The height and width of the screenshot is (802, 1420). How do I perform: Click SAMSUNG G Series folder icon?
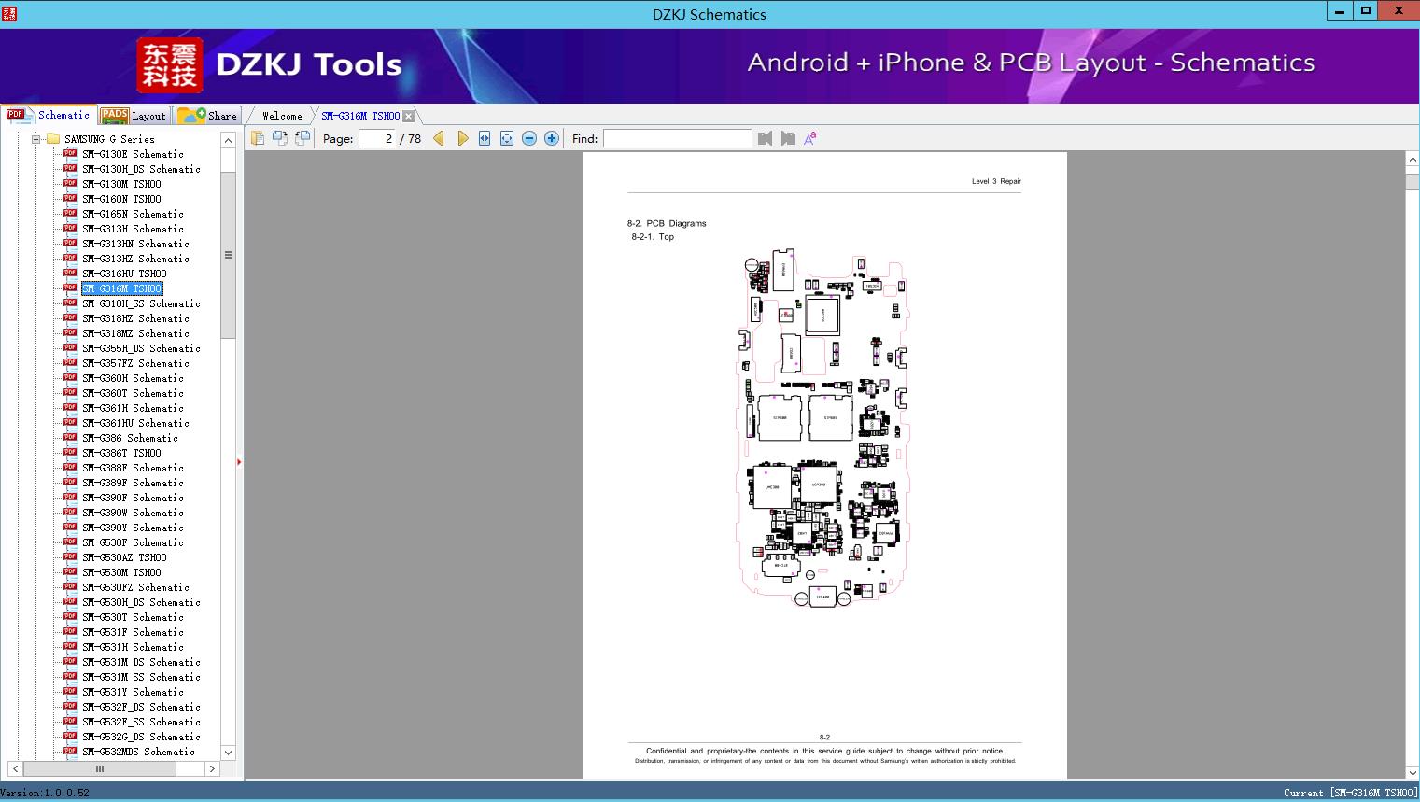pyautogui.click(x=53, y=139)
